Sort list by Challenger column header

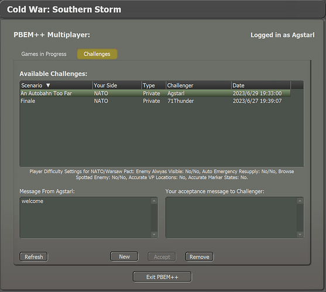click(198, 85)
